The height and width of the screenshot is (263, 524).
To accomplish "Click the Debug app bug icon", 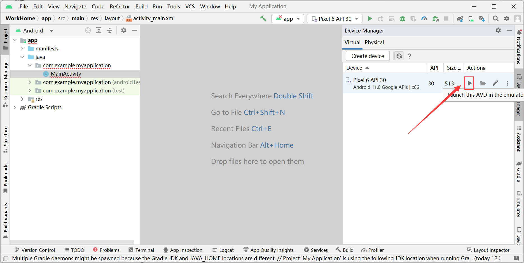I will point(403,18).
